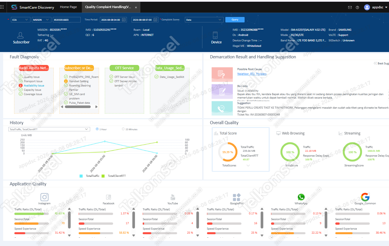Click the Possible Root Cause document icon
This screenshot has height=246, width=389.
pos(222,74)
